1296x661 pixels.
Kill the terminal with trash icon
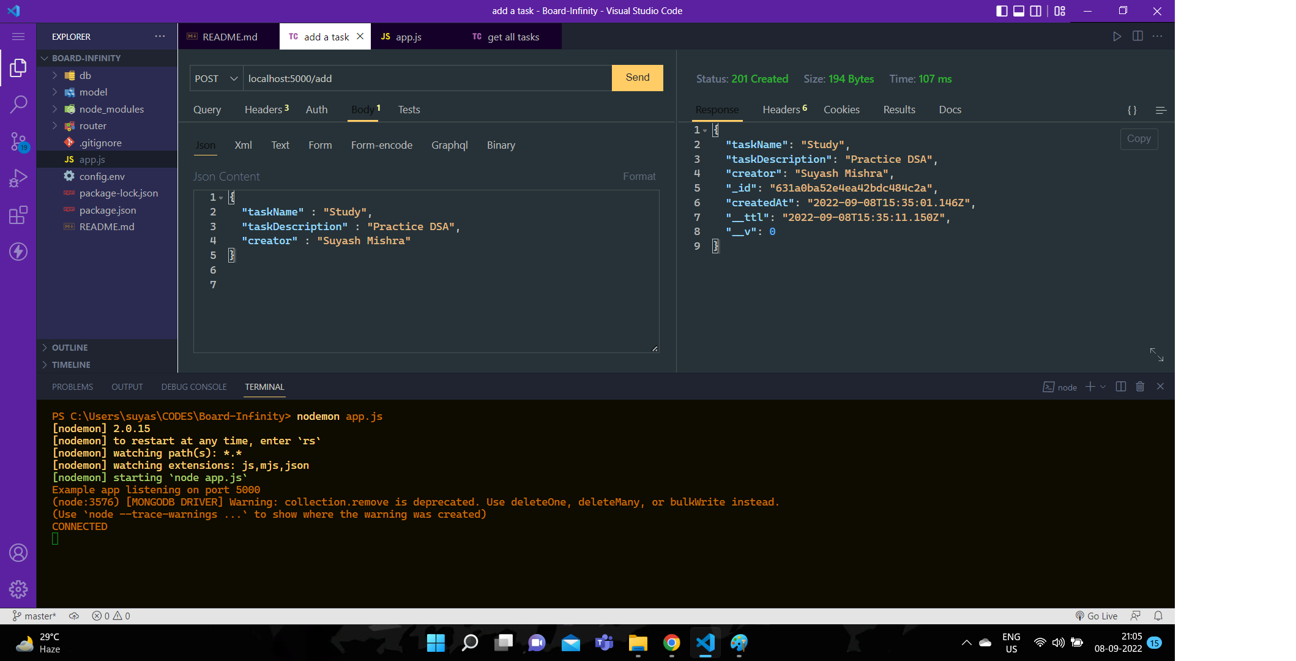(x=1140, y=387)
